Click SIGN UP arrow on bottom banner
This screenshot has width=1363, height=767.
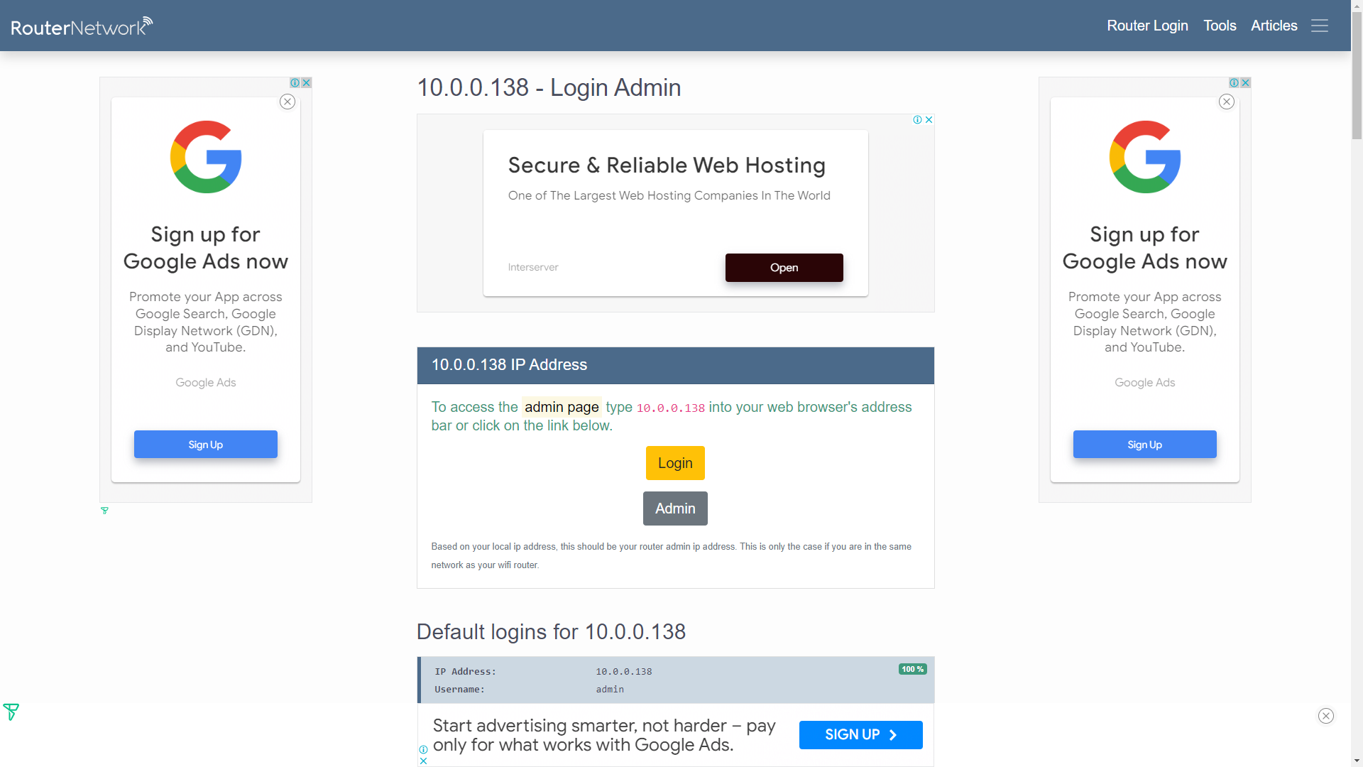point(860,735)
